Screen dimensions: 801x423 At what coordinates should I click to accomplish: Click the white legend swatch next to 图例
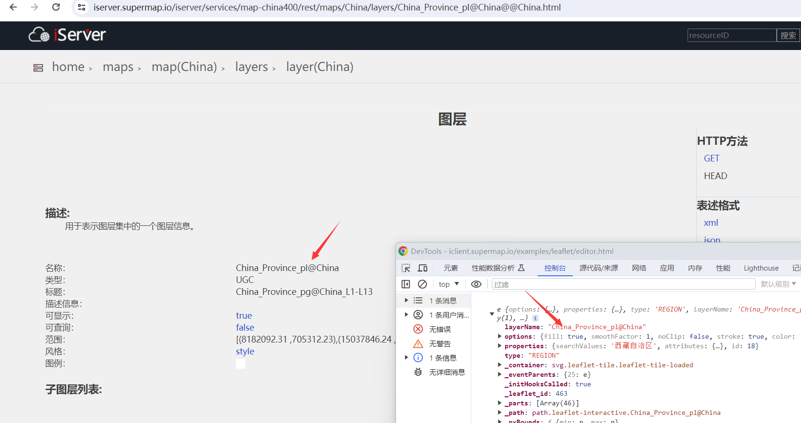[241, 363]
